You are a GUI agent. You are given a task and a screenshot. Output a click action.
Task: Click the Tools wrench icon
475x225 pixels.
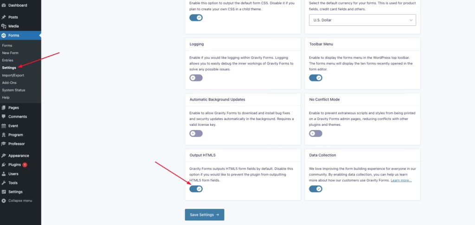[4, 183]
